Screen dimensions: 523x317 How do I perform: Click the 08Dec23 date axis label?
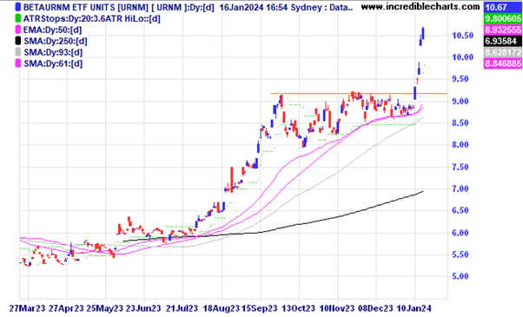(375, 308)
